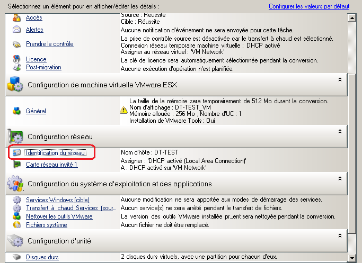The height and width of the screenshot is (263, 362).
Task: Click the text 'Cible : Réussite'
Action: click(140, 22)
